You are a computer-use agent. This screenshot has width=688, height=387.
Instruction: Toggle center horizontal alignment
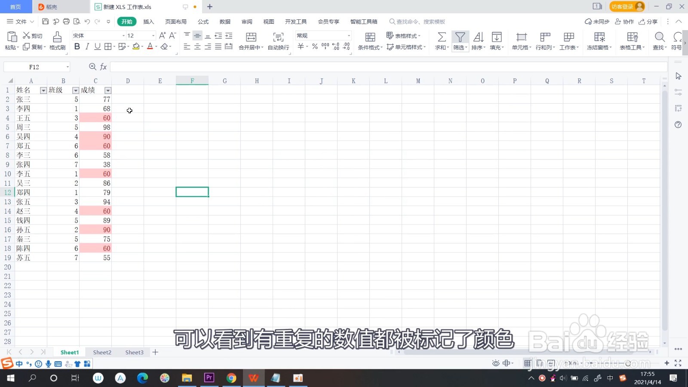(197, 46)
